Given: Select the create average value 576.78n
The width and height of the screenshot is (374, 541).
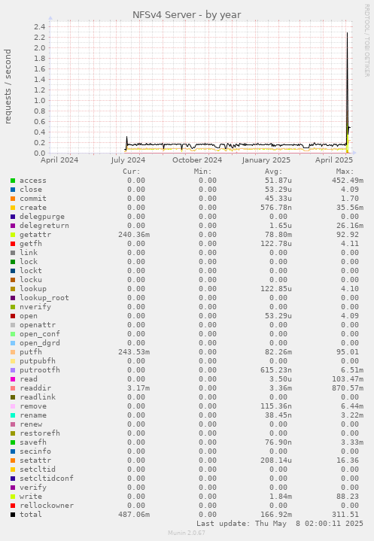Looking at the screenshot, I should (x=276, y=208).
